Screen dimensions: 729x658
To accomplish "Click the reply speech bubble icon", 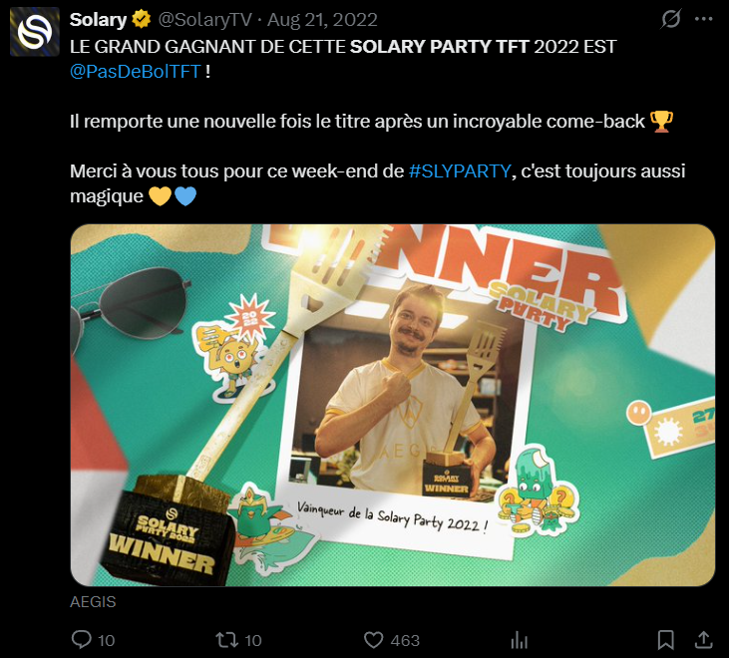I will pyautogui.click(x=82, y=639).
